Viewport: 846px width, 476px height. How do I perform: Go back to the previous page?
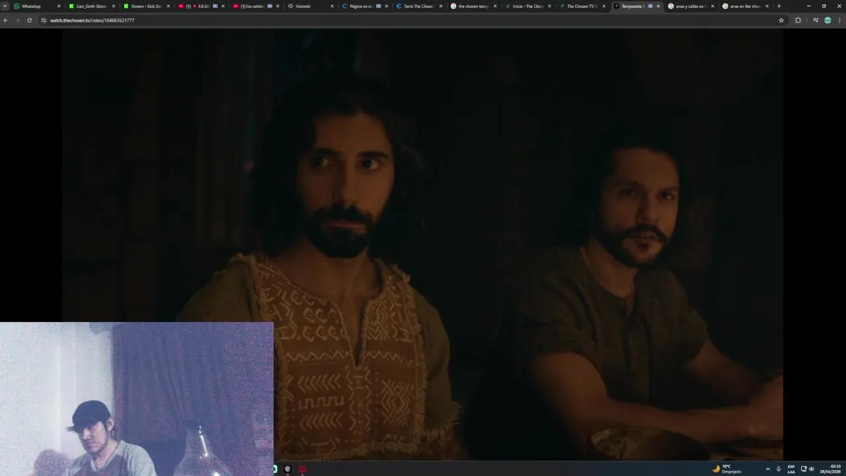coord(6,20)
